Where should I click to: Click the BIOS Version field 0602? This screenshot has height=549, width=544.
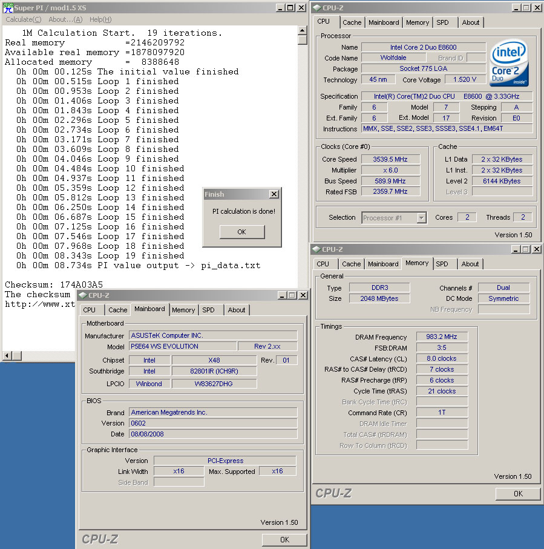(213, 423)
